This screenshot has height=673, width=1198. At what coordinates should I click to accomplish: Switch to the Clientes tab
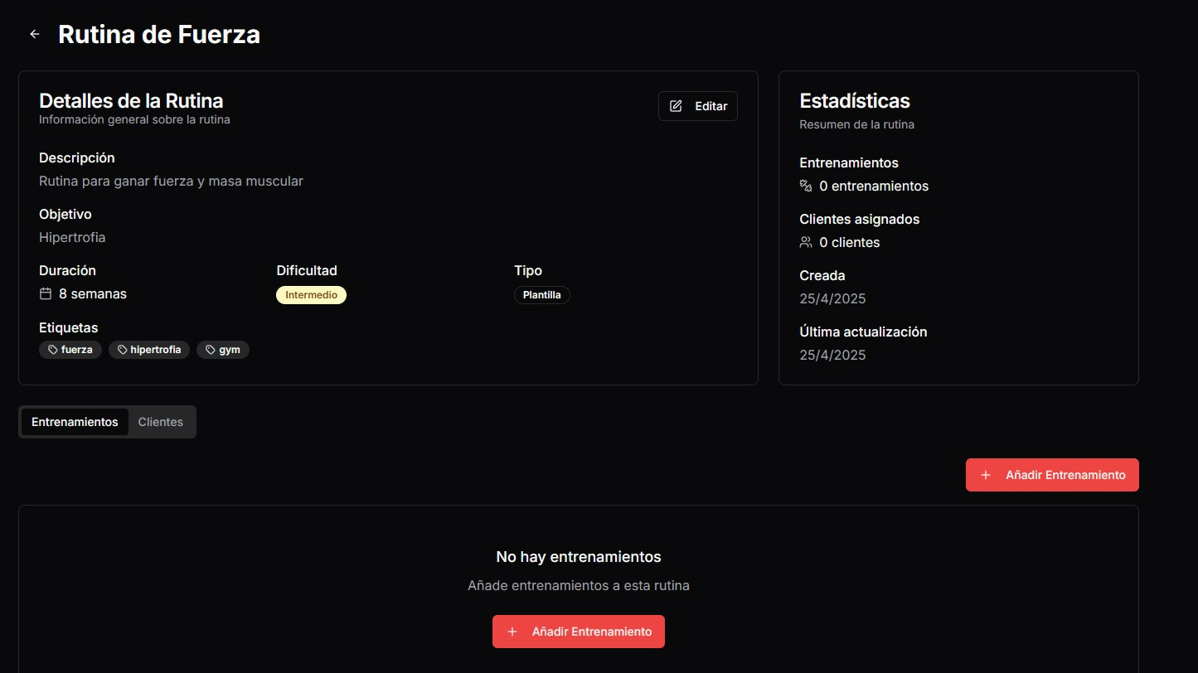pyautogui.click(x=160, y=422)
